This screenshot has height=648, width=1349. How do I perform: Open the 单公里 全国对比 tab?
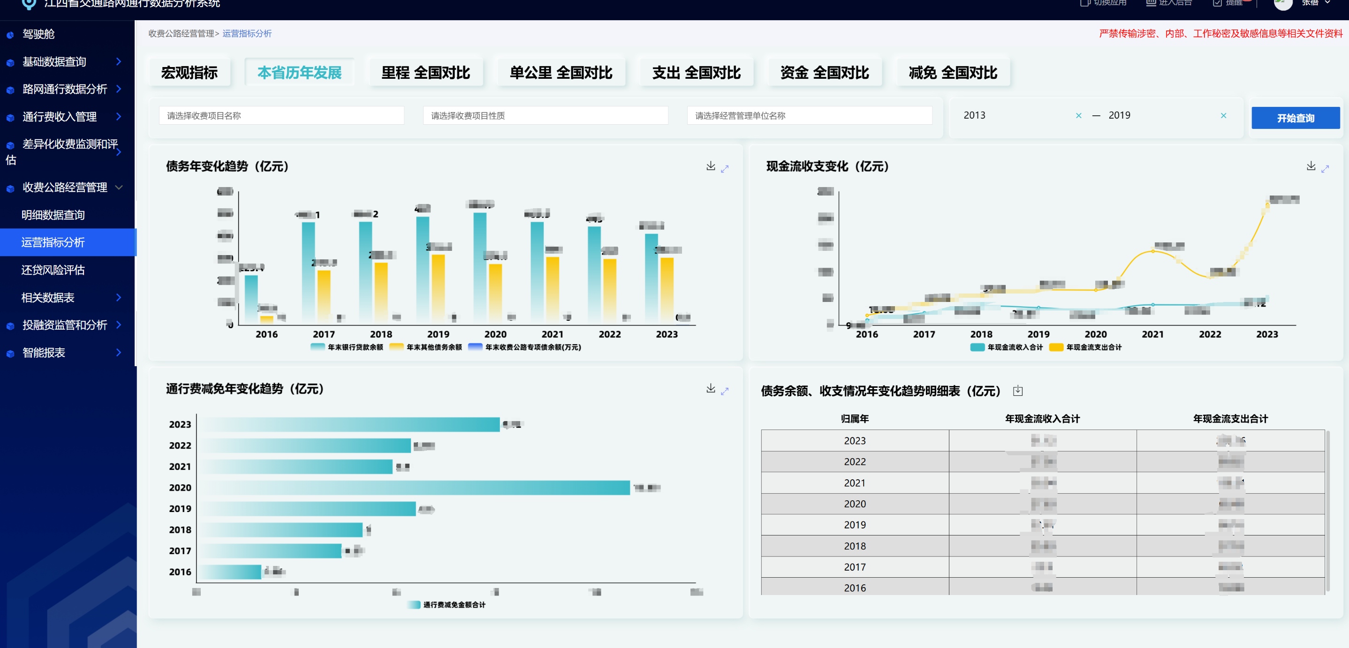[x=561, y=72]
